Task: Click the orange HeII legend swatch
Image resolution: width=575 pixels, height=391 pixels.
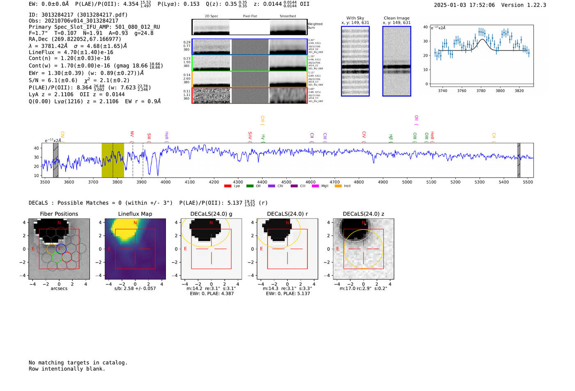Action: click(x=338, y=186)
